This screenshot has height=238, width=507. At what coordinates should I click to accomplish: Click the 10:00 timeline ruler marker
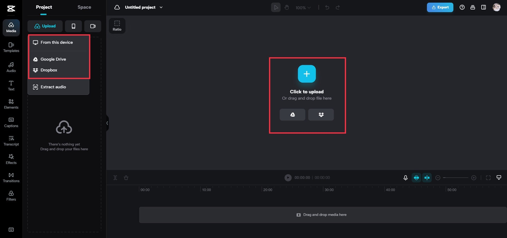[206, 190]
